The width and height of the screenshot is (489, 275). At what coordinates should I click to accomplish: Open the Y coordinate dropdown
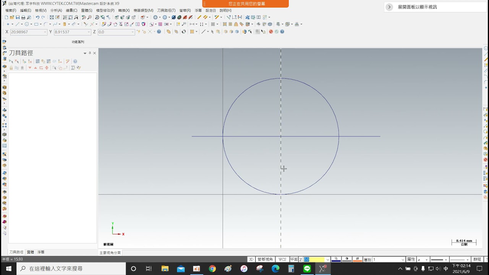pyautogui.click(x=89, y=32)
